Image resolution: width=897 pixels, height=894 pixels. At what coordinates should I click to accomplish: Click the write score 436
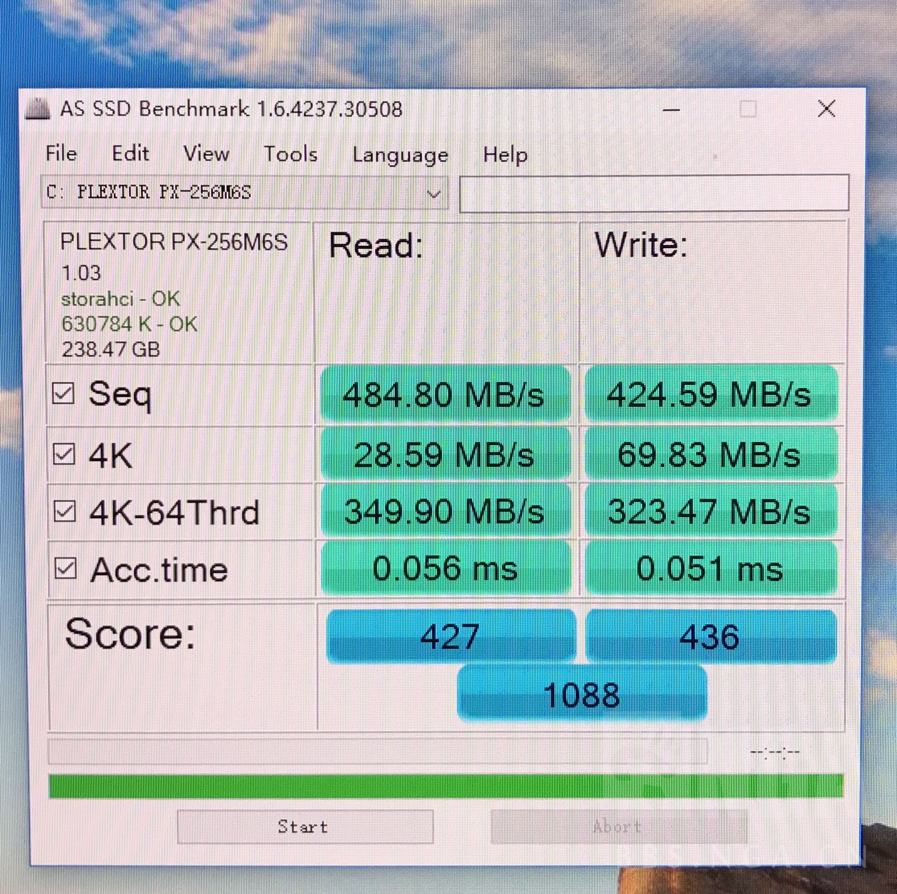coord(711,636)
